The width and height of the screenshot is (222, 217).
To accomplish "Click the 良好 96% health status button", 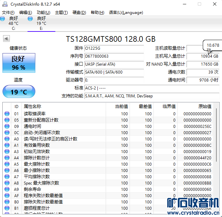I will 19,63.
